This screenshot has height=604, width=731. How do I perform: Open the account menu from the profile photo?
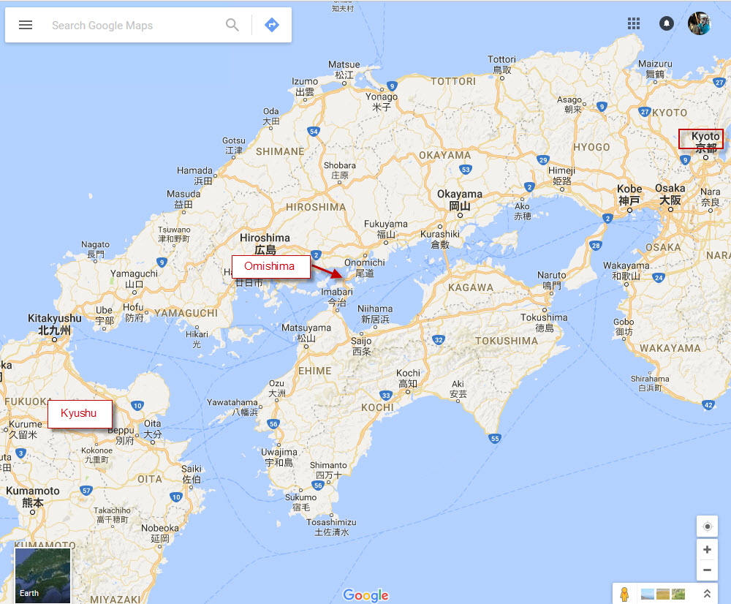point(699,23)
